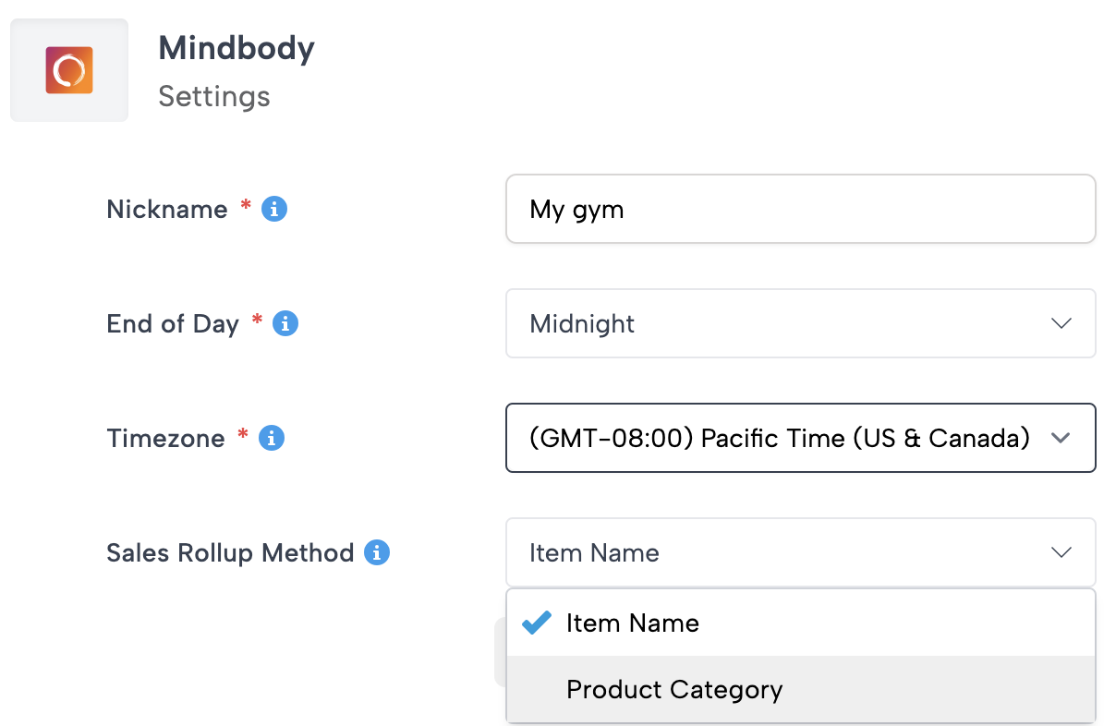Click the Nickname field label

[x=167, y=209]
